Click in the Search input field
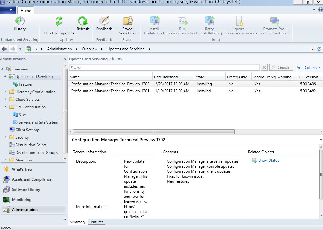Image resolution: width=323 pixels, height=230 pixels. coord(165,68)
